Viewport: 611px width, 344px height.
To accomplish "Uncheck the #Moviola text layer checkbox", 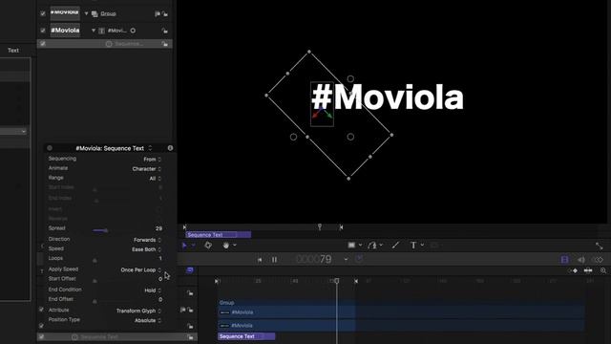I will pyautogui.click(x=43, y=31).
